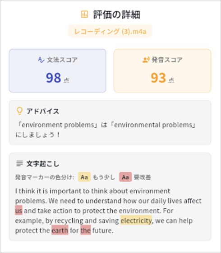Click the environmental problems advice text
Viewport: 221px width, 253px height.
tap(105, 130)
